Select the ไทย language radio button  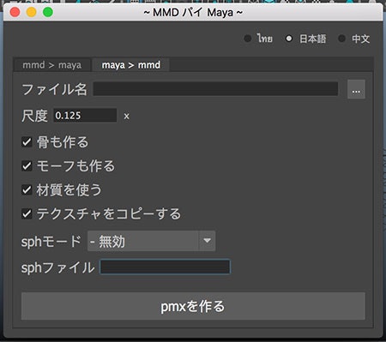click(248, 39)
